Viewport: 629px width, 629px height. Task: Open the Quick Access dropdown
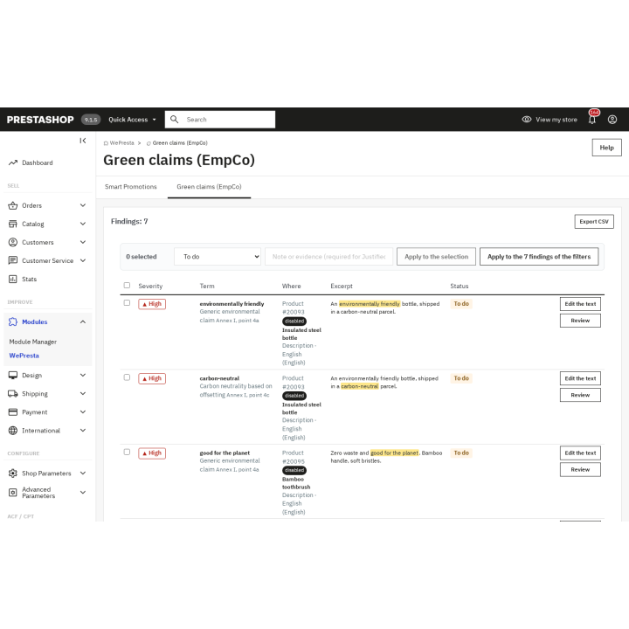click(x=132, y=120)
